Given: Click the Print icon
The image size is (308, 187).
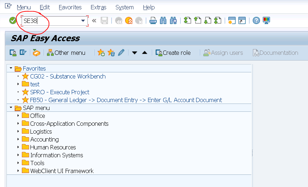Looking at the screenshot, I should coord(153,20).
